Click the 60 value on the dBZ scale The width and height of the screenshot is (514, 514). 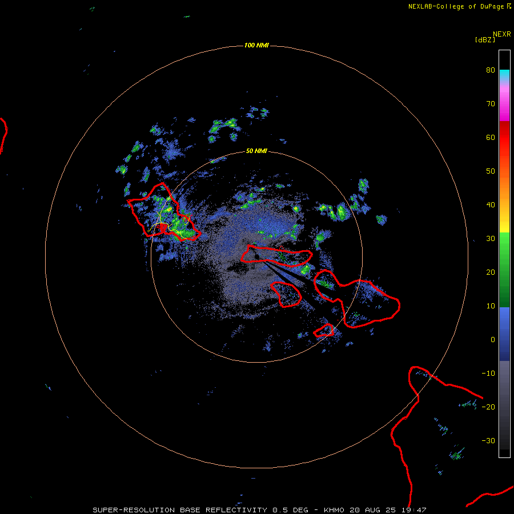(491, 137)
